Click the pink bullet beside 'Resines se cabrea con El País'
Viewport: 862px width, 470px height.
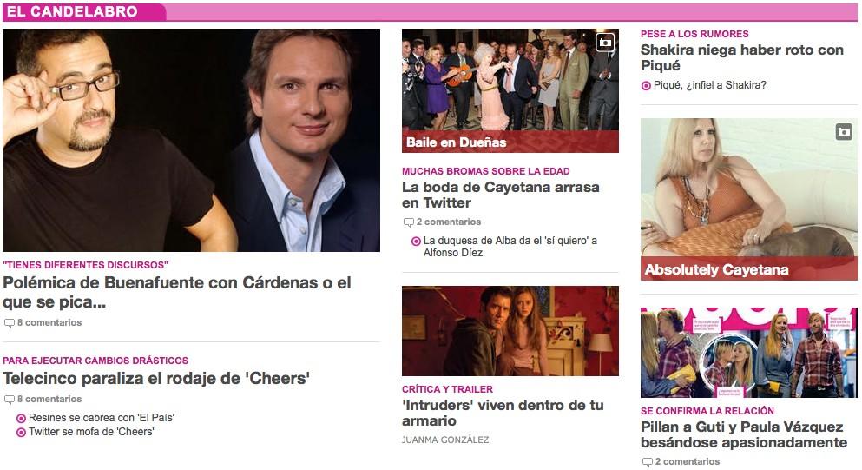pos(22,418)
